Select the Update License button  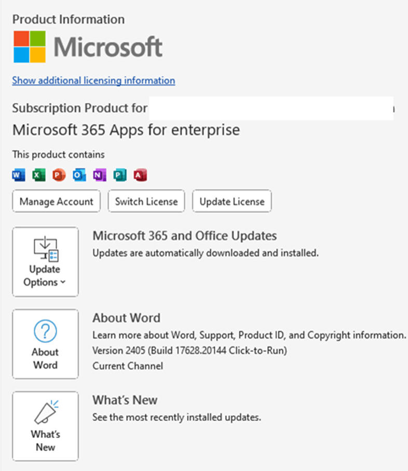point(232,201)
